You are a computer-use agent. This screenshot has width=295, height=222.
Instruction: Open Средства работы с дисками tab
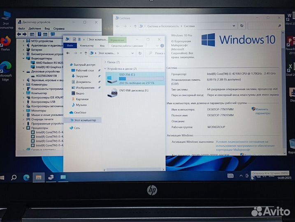pyautogui.click(x=127, y=46)
